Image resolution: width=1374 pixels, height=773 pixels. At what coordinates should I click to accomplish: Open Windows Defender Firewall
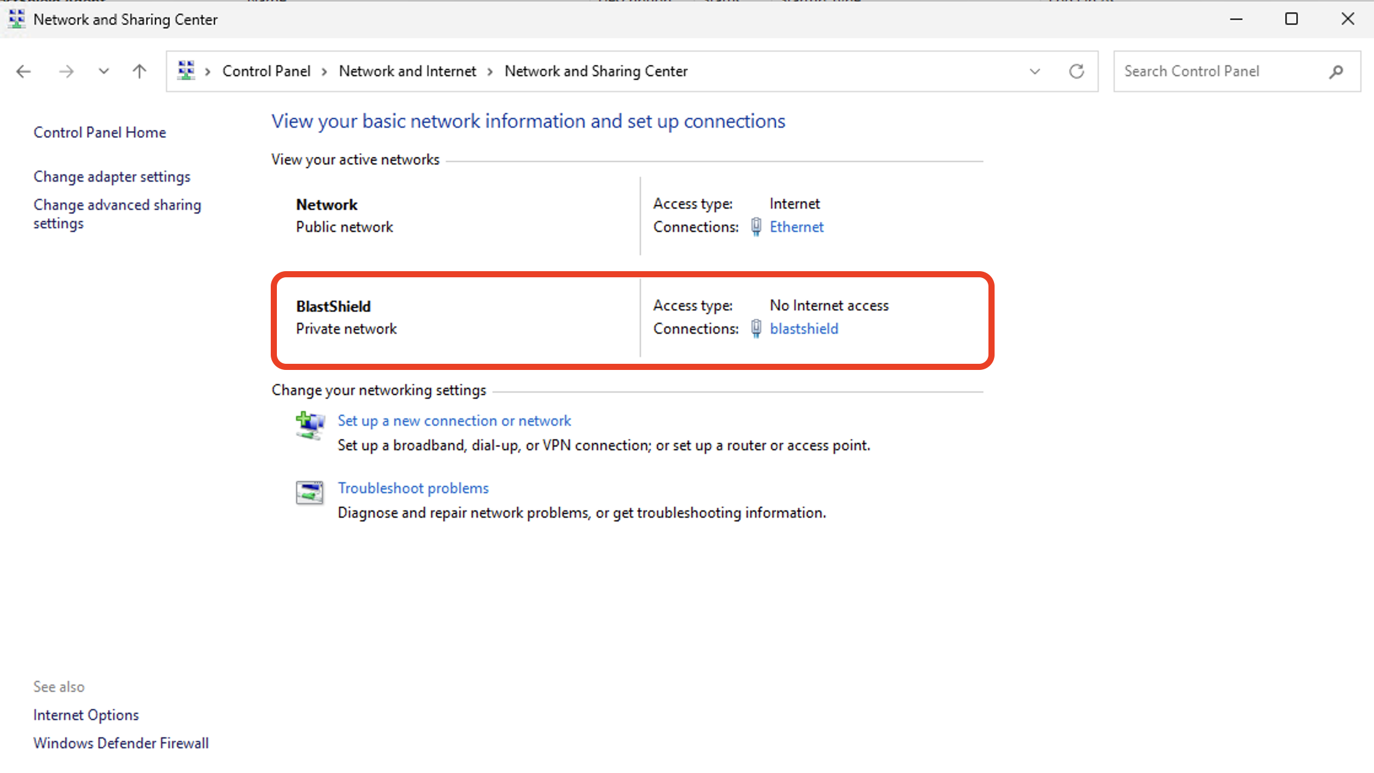(x=121, y=744)
